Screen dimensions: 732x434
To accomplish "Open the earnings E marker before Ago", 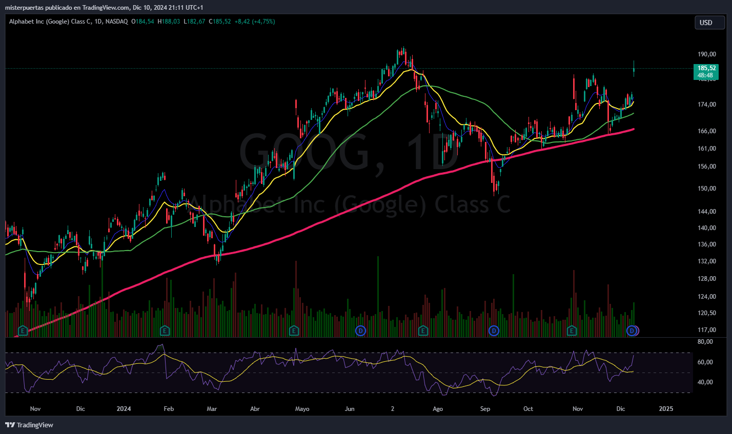I will tap(423, 330).
